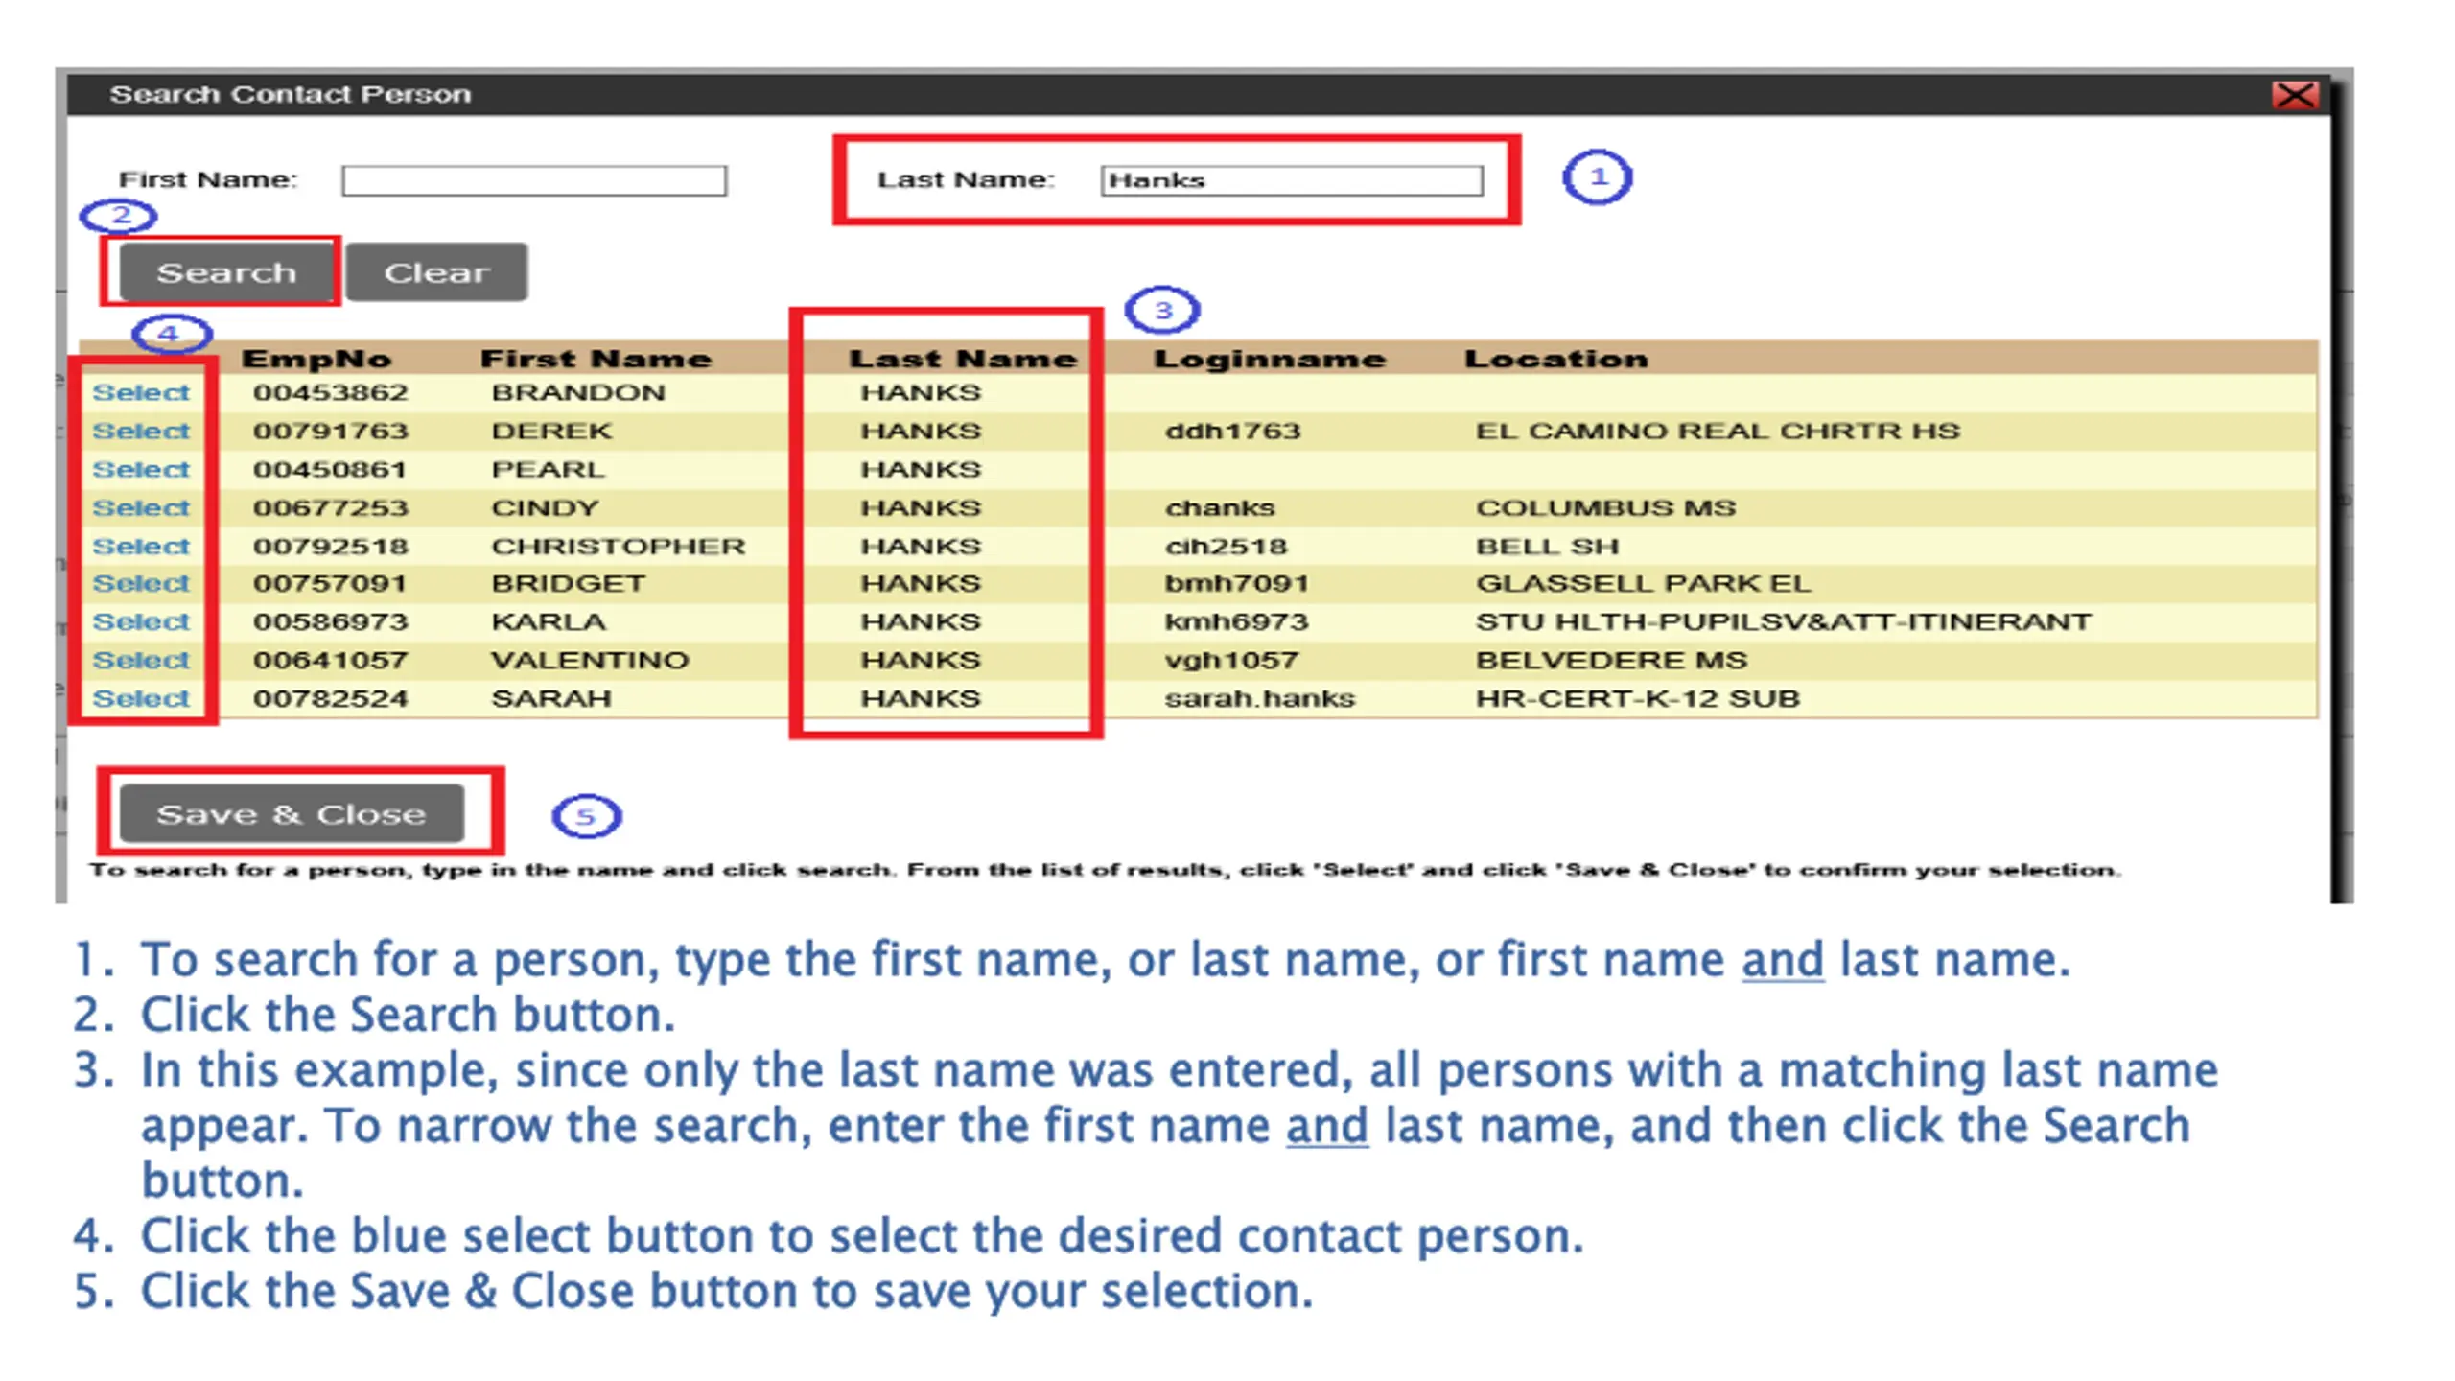Select the PEARL HANKS row
The width and height of the screenshot is (2455, 1381).
(141, 469)
